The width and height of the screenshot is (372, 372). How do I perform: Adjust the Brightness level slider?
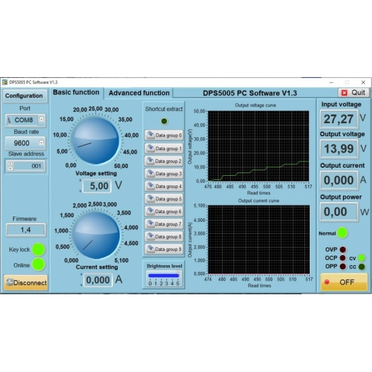point(164,275)
